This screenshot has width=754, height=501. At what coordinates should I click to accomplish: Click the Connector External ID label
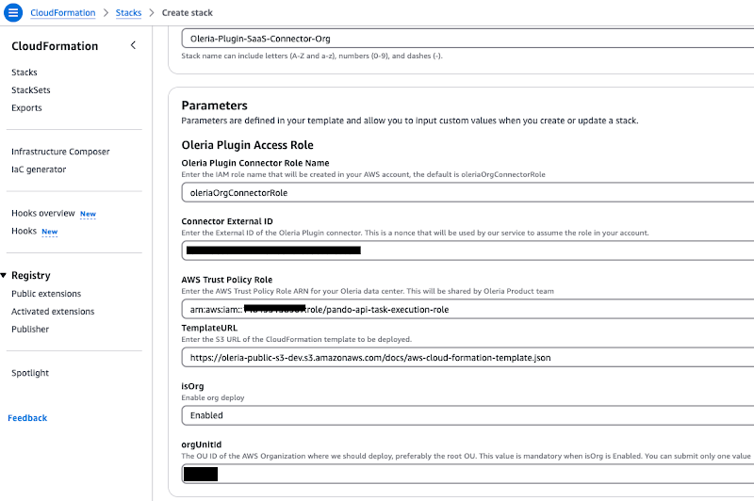[227, 221]
